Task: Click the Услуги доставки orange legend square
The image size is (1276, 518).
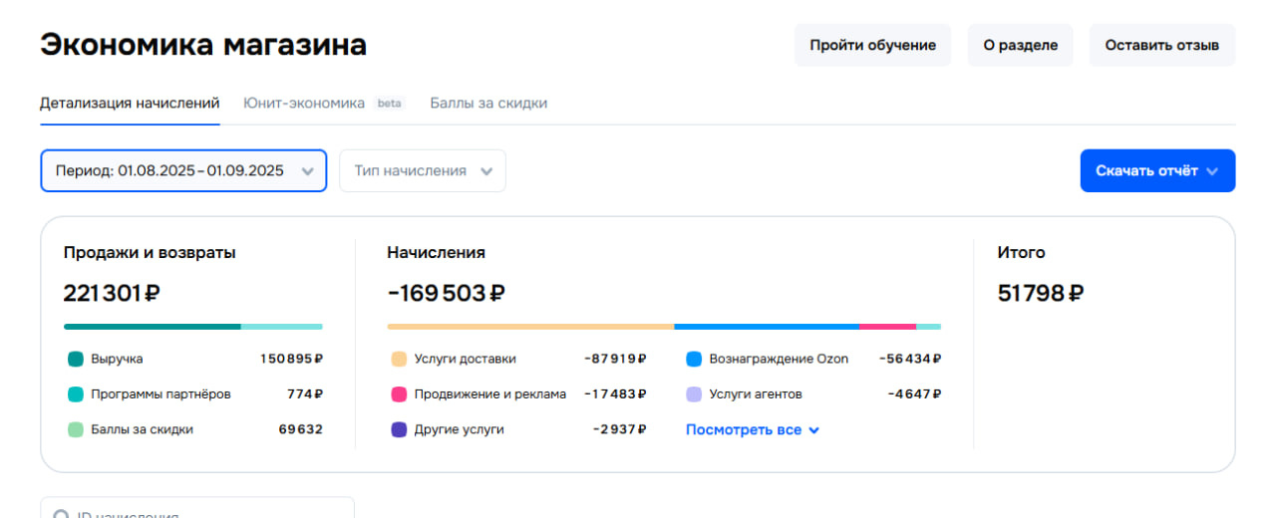Action: [x=399, y=359]
